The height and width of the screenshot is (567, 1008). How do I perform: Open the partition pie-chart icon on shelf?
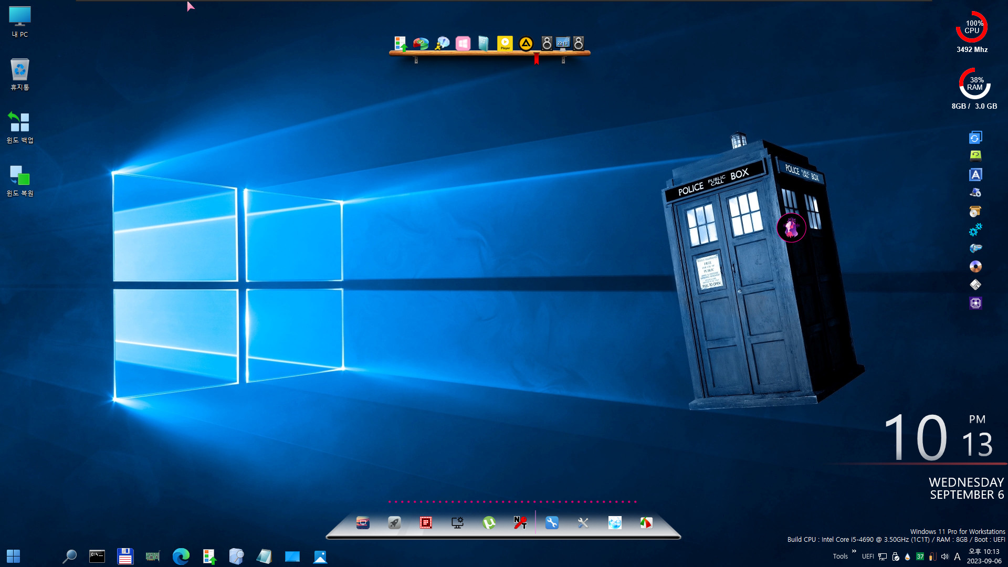point(421,44)
